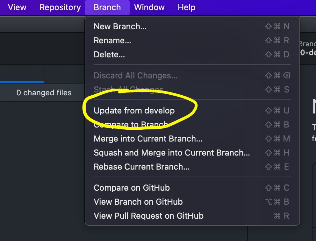Viewport: 316px width, 241px height.
Task: Select the tab next to the highlighted tab
Action: (x=64, y=74)
